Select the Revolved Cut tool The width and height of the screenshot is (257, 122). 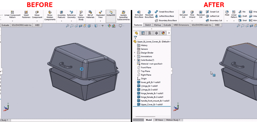point(201,14)
